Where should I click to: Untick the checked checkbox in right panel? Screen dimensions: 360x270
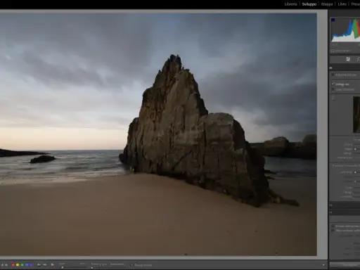[333, 84]
